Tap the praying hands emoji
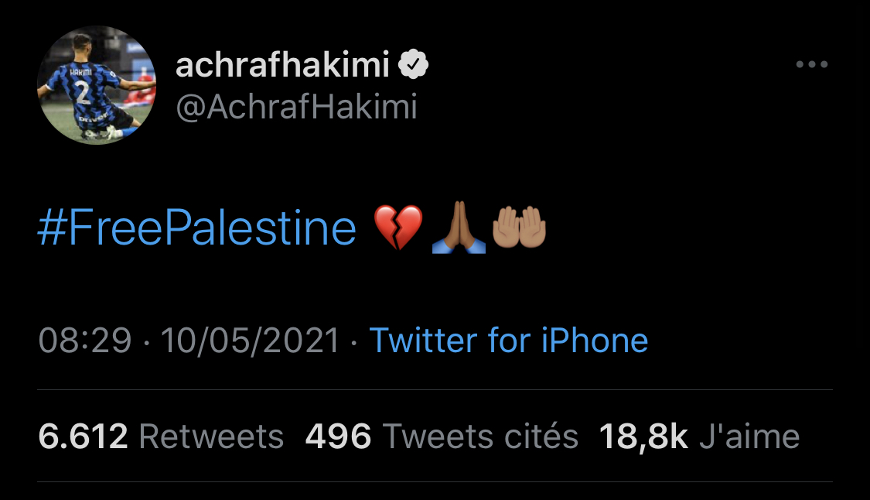 [459, 228]
